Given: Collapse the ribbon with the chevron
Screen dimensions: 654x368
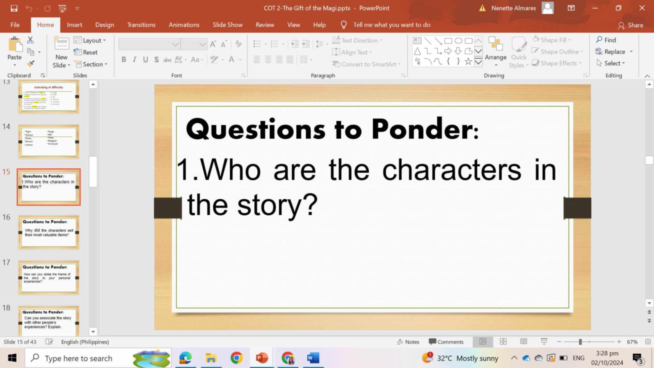Looking at the screenshot, I should (647, 76).
